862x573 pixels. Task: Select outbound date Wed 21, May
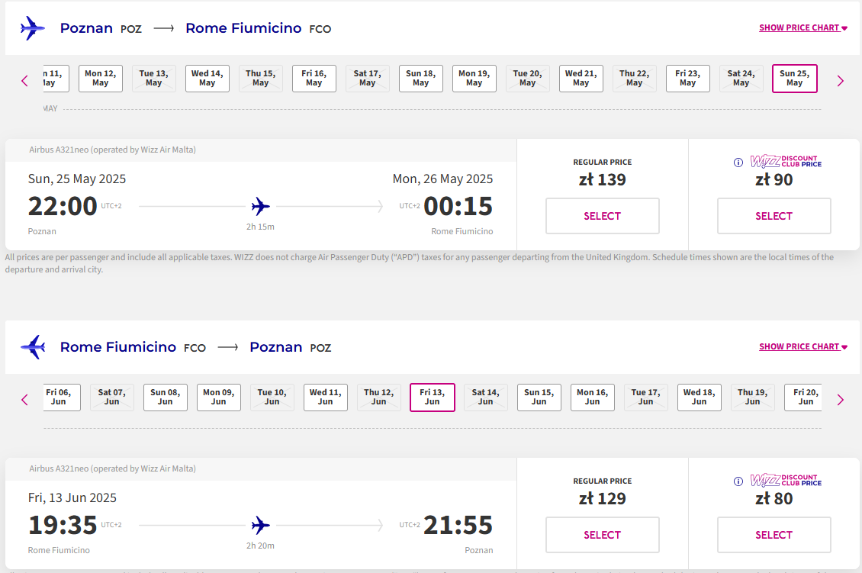pyautogui.click(x=581, y=78)
